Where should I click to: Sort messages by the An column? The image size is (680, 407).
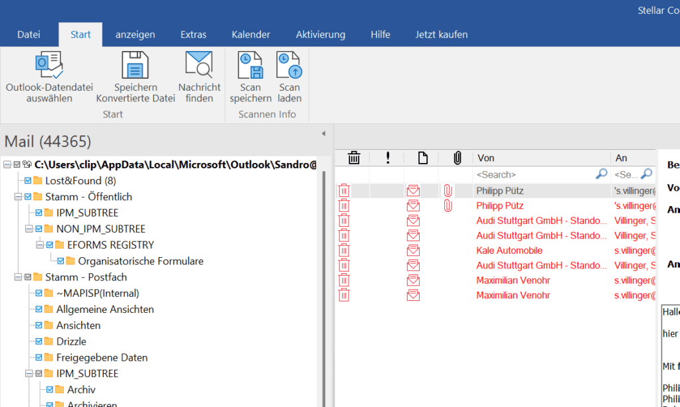pos(633,158)
